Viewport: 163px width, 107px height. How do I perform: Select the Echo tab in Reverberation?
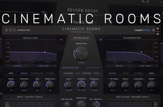pos(126,73)
